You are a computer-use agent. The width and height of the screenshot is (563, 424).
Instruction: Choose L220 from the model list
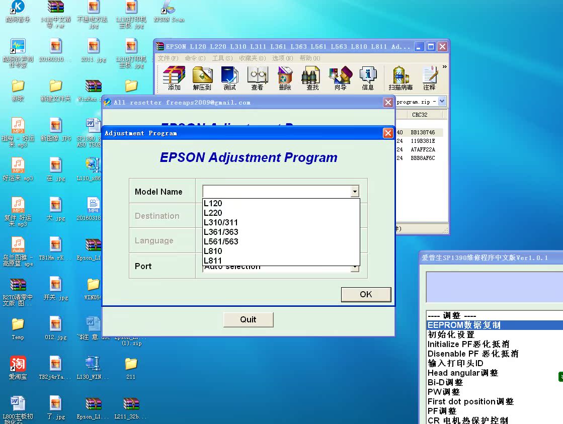281,213
